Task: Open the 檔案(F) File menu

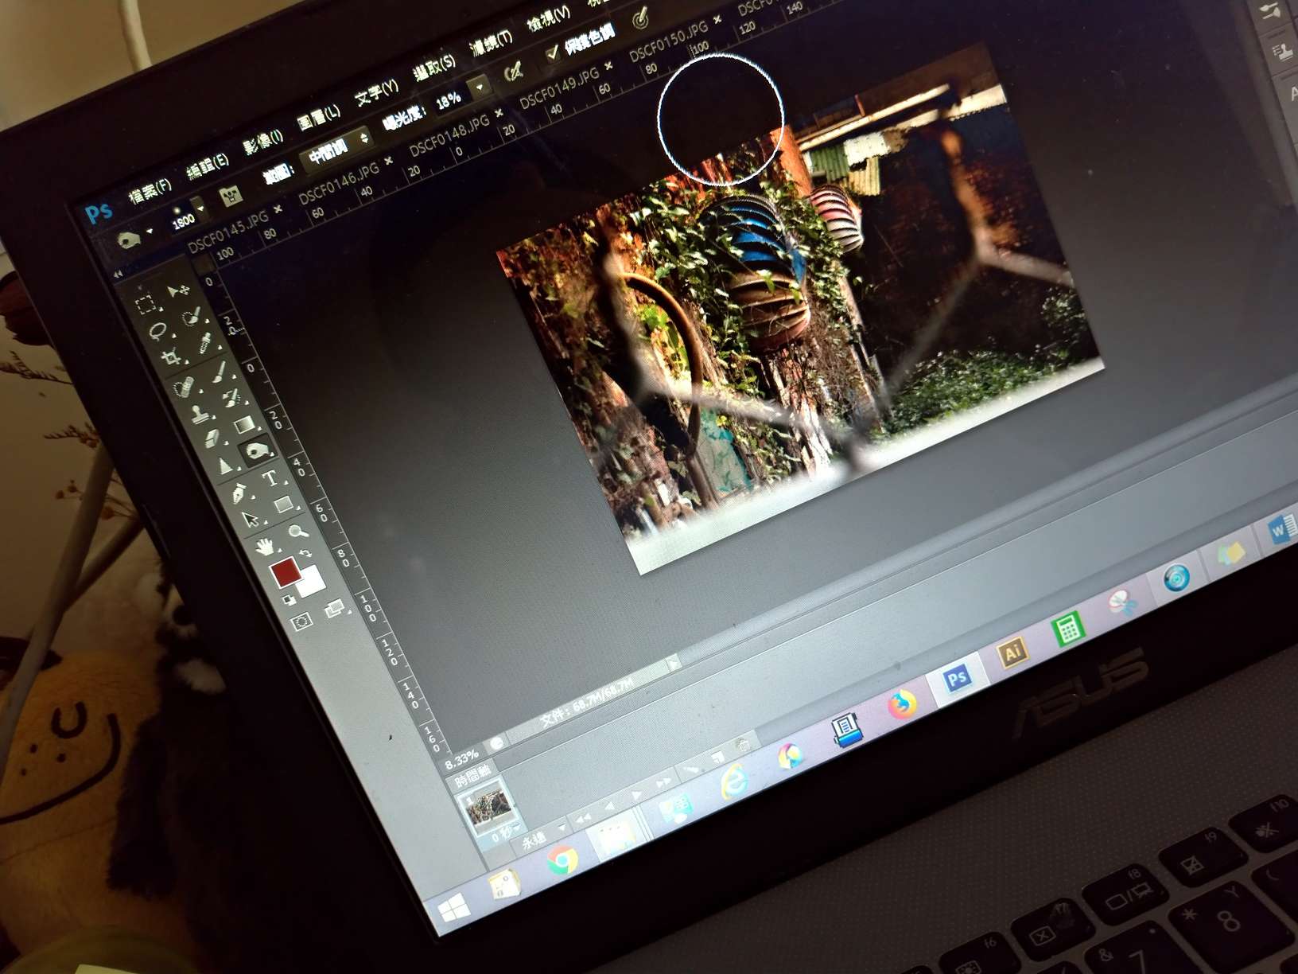Action: (x=150, y=192)
